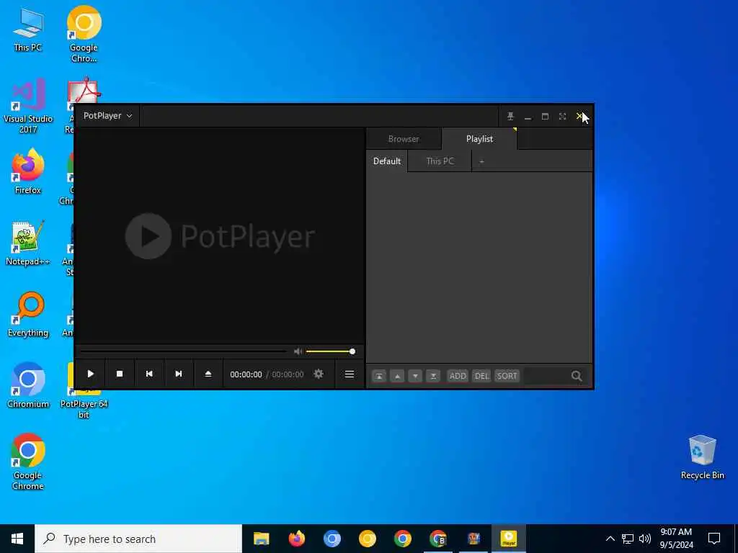Switch to the Browser tab
The width and height of the screenshot is (738, 553).
click(404, 139)
